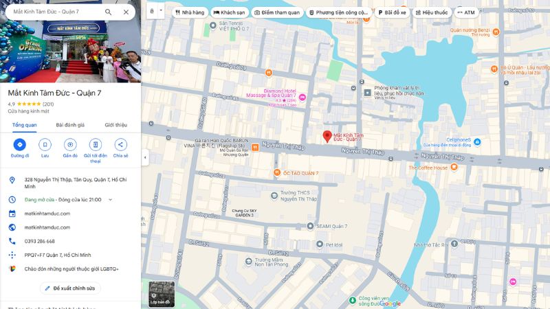Open the Lớp bản đồ layers thumbnail
Screen dimensions: 550x309
coord(162,295)
